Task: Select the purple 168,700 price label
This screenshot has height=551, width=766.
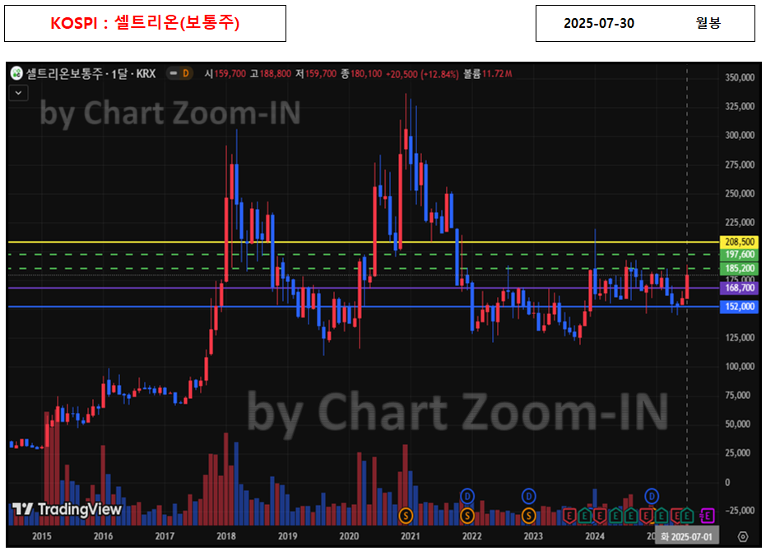Action: point(739,288)
